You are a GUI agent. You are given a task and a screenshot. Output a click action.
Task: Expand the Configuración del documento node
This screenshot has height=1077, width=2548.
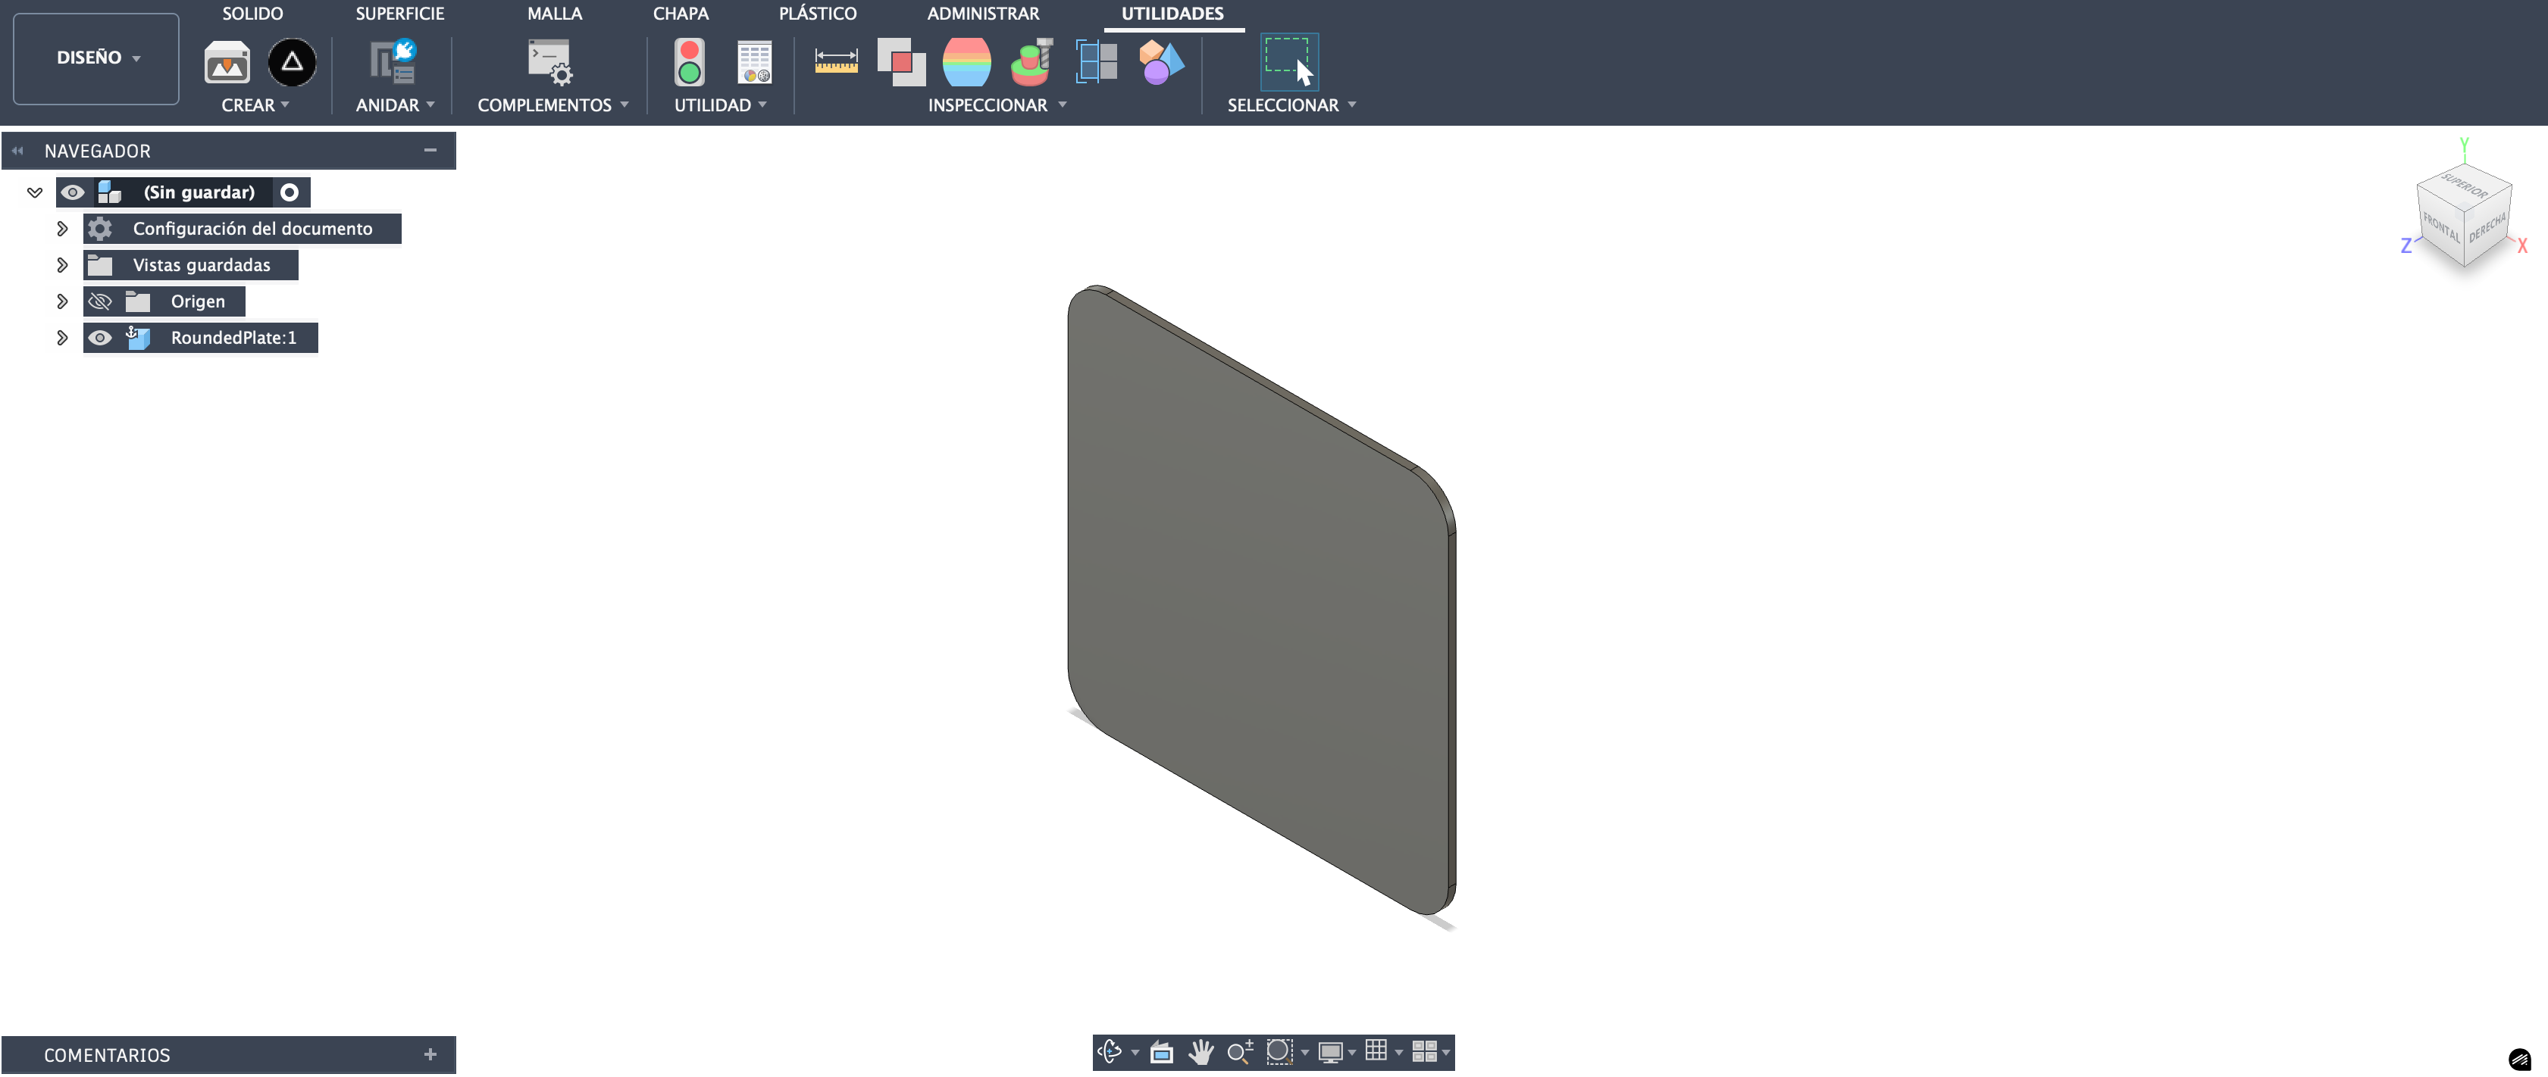61,228
